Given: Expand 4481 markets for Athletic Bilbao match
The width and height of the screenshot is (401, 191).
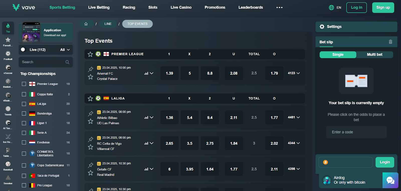Looking at the screenshot, I should [x=294, y=117].
